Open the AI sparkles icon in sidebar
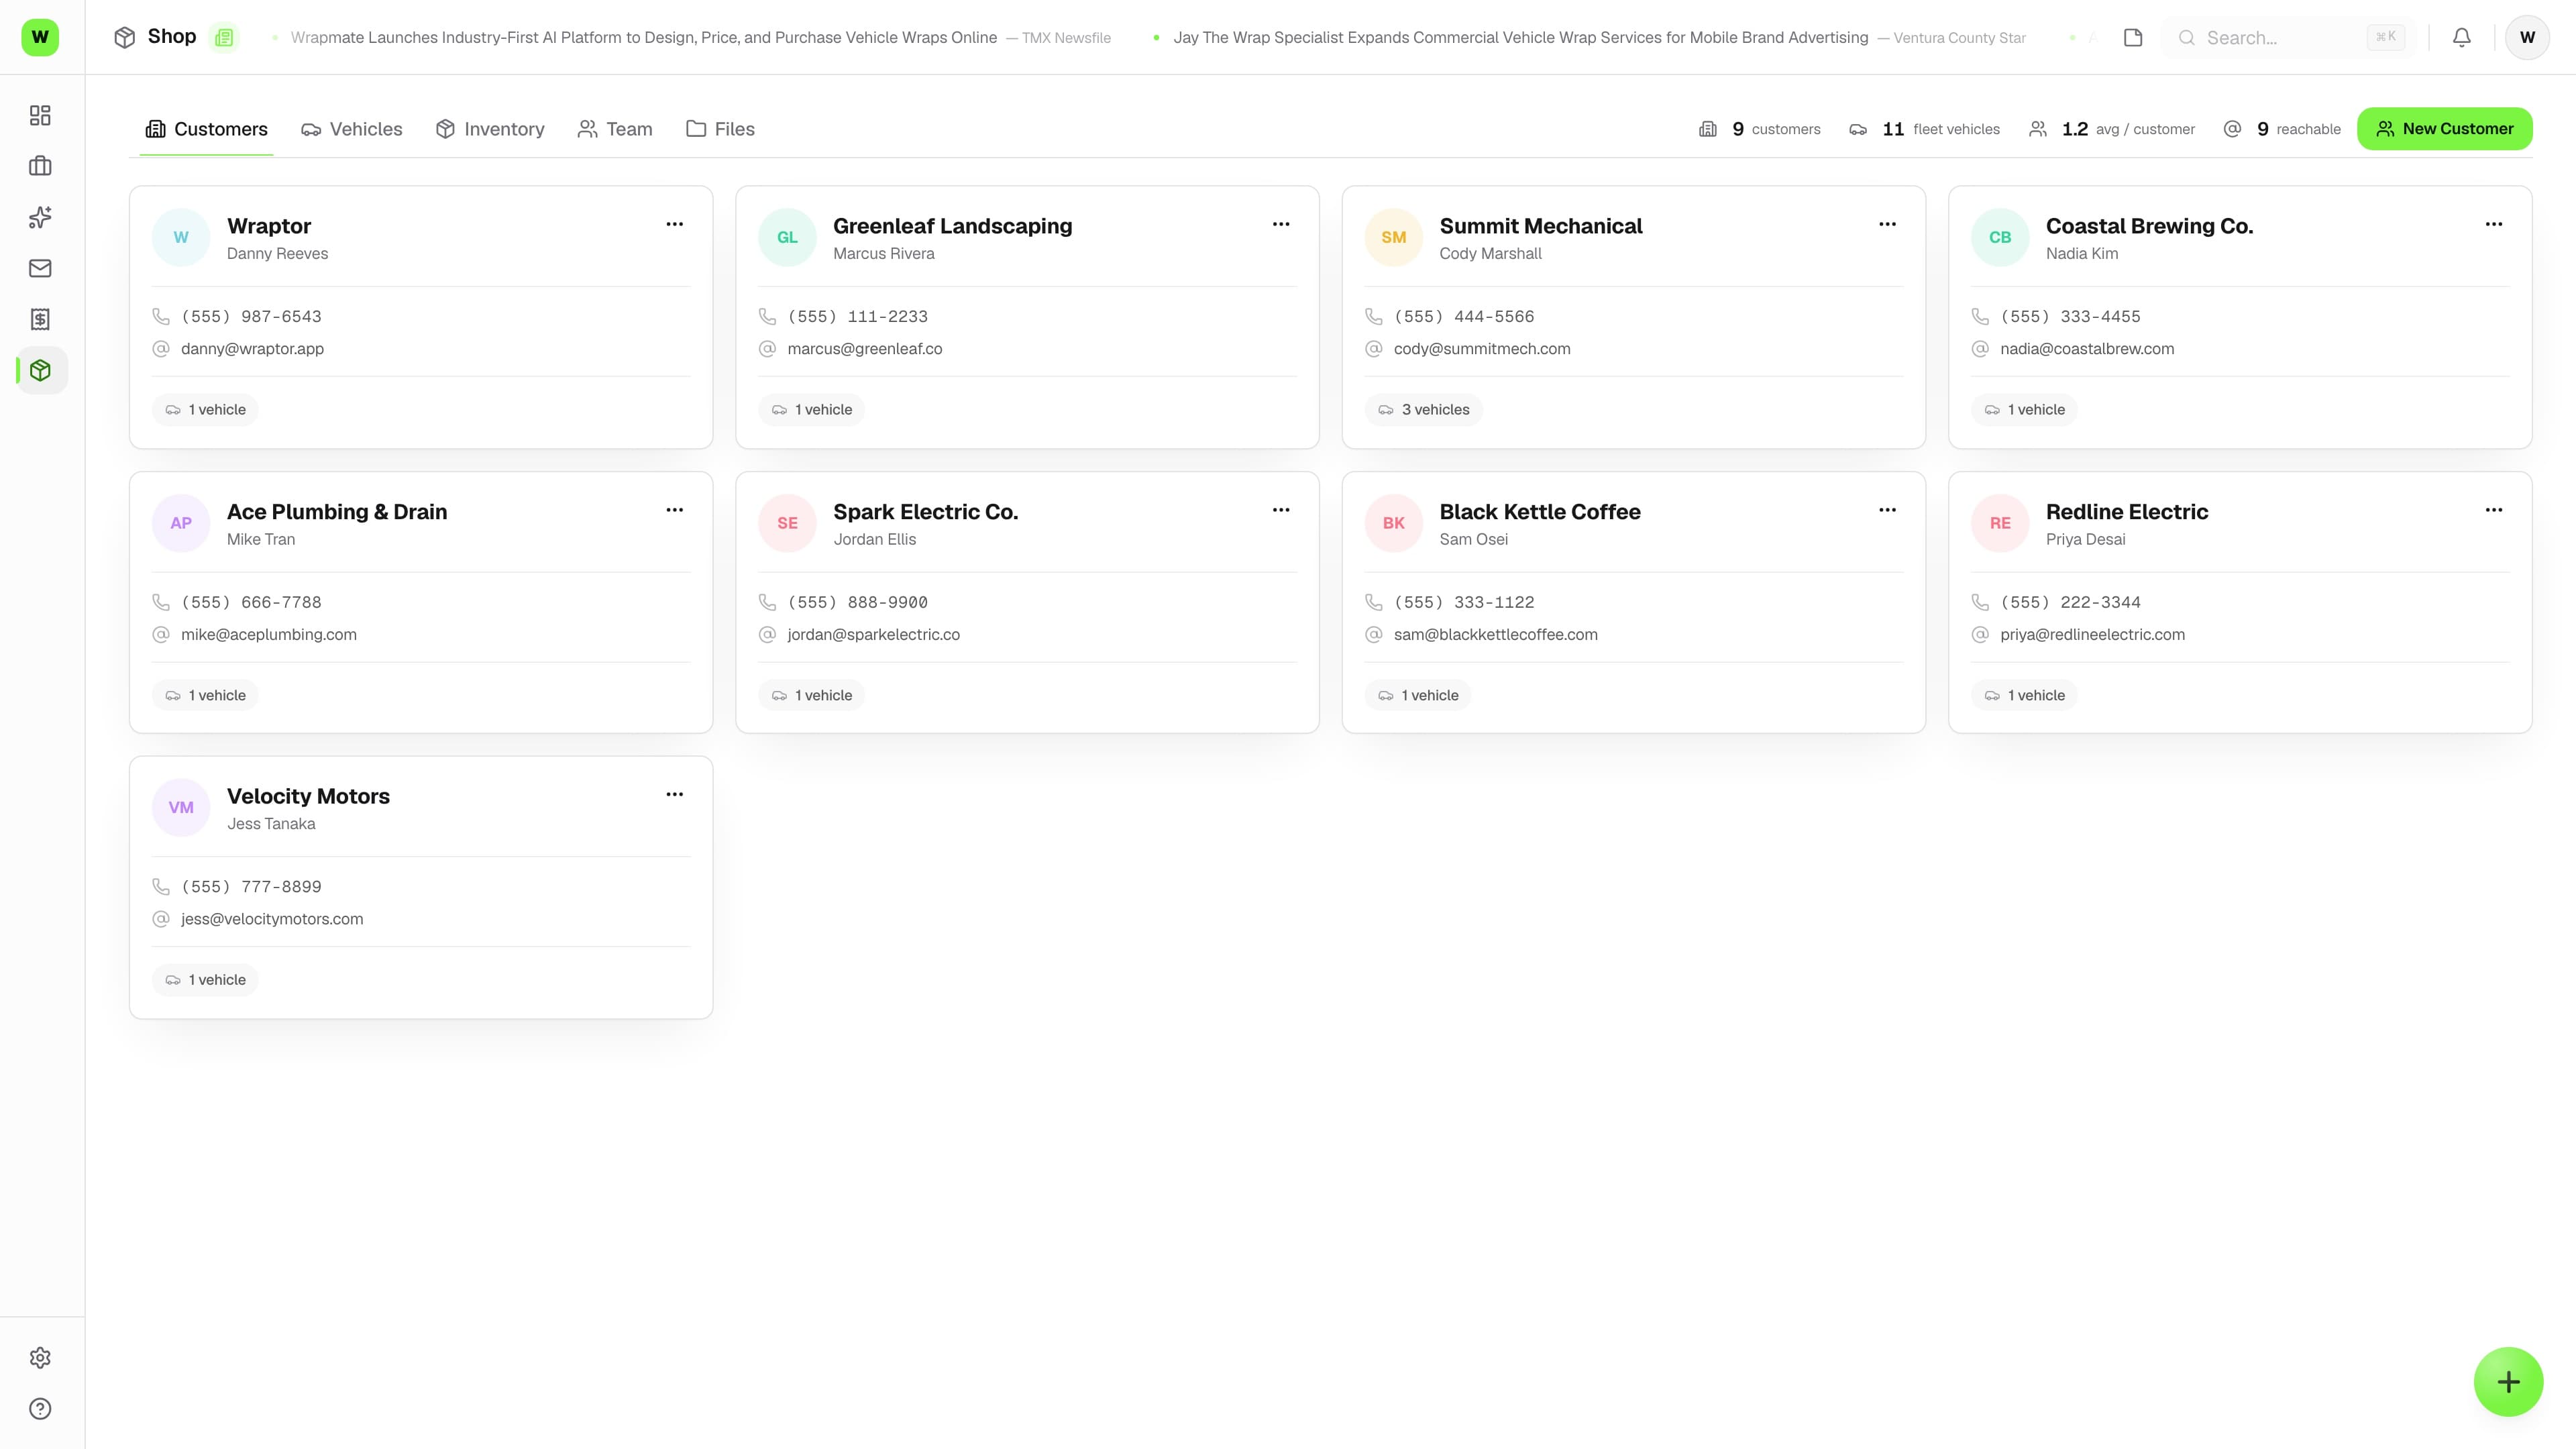2576x1449 pixels. pyautogui.click(x=40, y=217)
